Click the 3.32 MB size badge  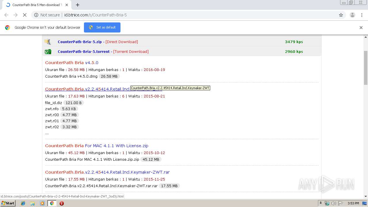(x=70, y=127)
